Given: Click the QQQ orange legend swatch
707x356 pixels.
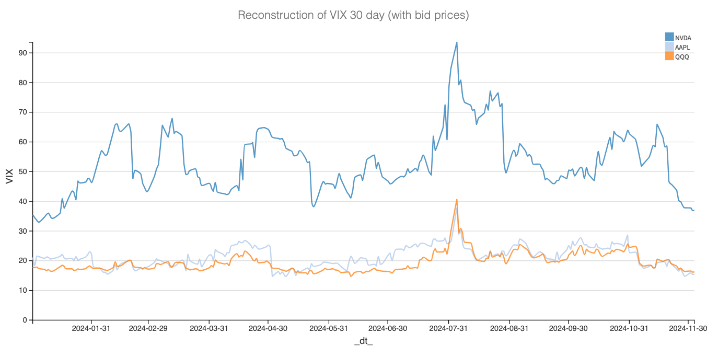Looking at the screenshot, I should click(x=669, y=56).
